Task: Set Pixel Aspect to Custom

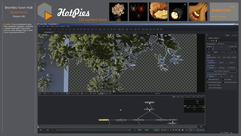Action: coord(232,63)
